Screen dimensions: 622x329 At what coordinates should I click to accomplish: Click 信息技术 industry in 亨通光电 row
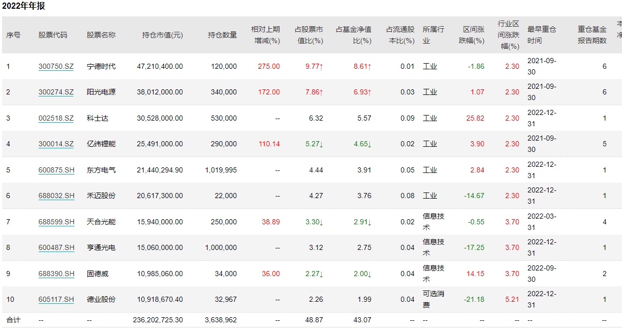pos(433,247)
